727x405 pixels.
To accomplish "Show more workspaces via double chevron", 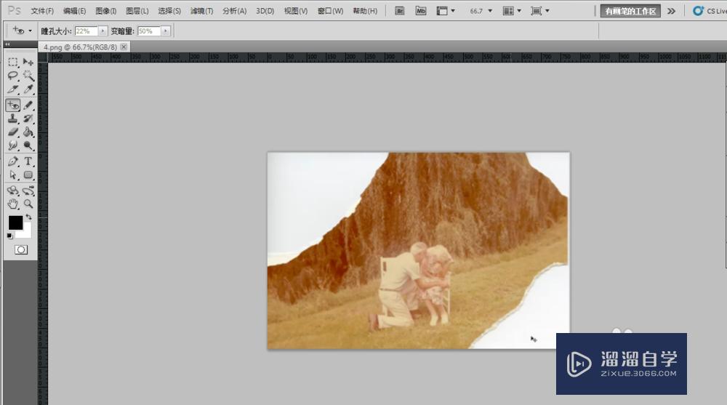I will click(x=671, y=11).
